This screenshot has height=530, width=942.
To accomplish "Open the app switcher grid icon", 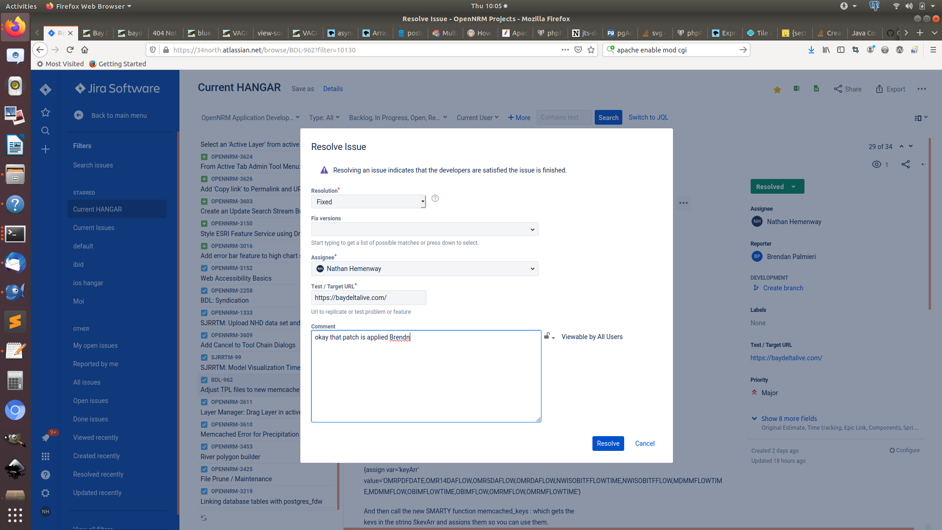I will pyautogui.click(x=45, y=456).
